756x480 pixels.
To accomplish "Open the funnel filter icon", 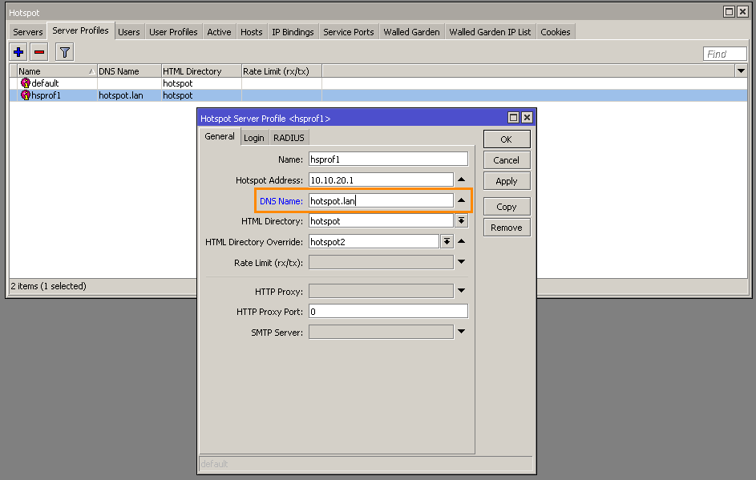I will pos(65,52).
